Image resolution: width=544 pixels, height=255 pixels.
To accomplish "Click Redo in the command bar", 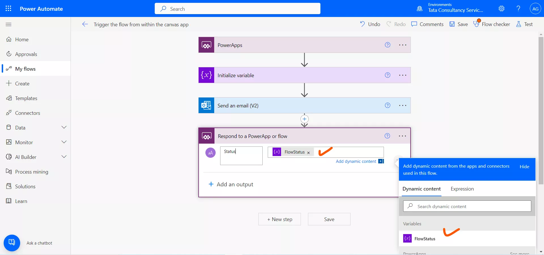I will (x=396, y=24).
